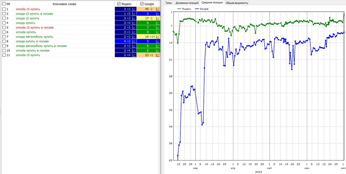Open Яндекс position chart icon in row 9
The height and width of the screenshot is (174, 346).
point(134,46)
